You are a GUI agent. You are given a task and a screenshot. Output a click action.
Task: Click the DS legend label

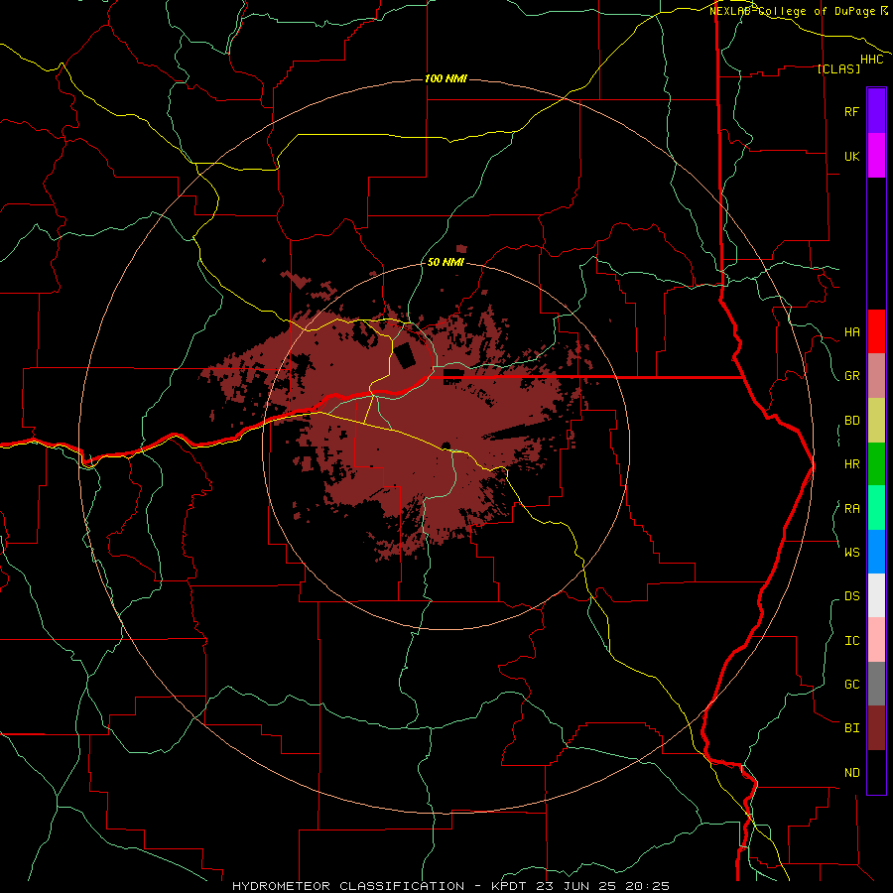tap(851, 596)
